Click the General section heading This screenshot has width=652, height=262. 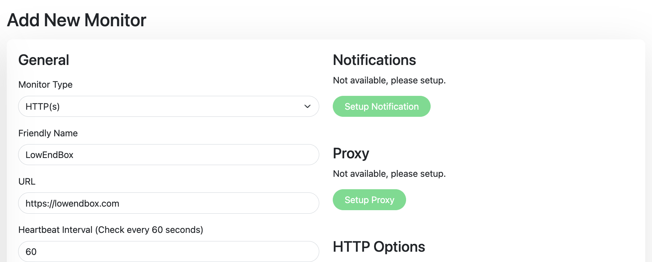click(44, 60)
